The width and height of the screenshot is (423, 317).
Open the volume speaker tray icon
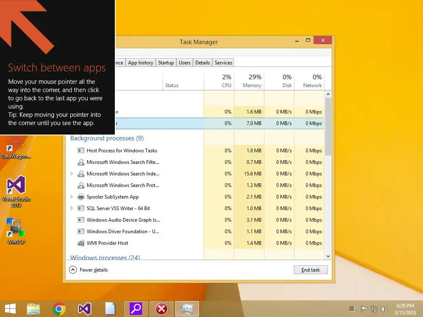pos(384,309)
